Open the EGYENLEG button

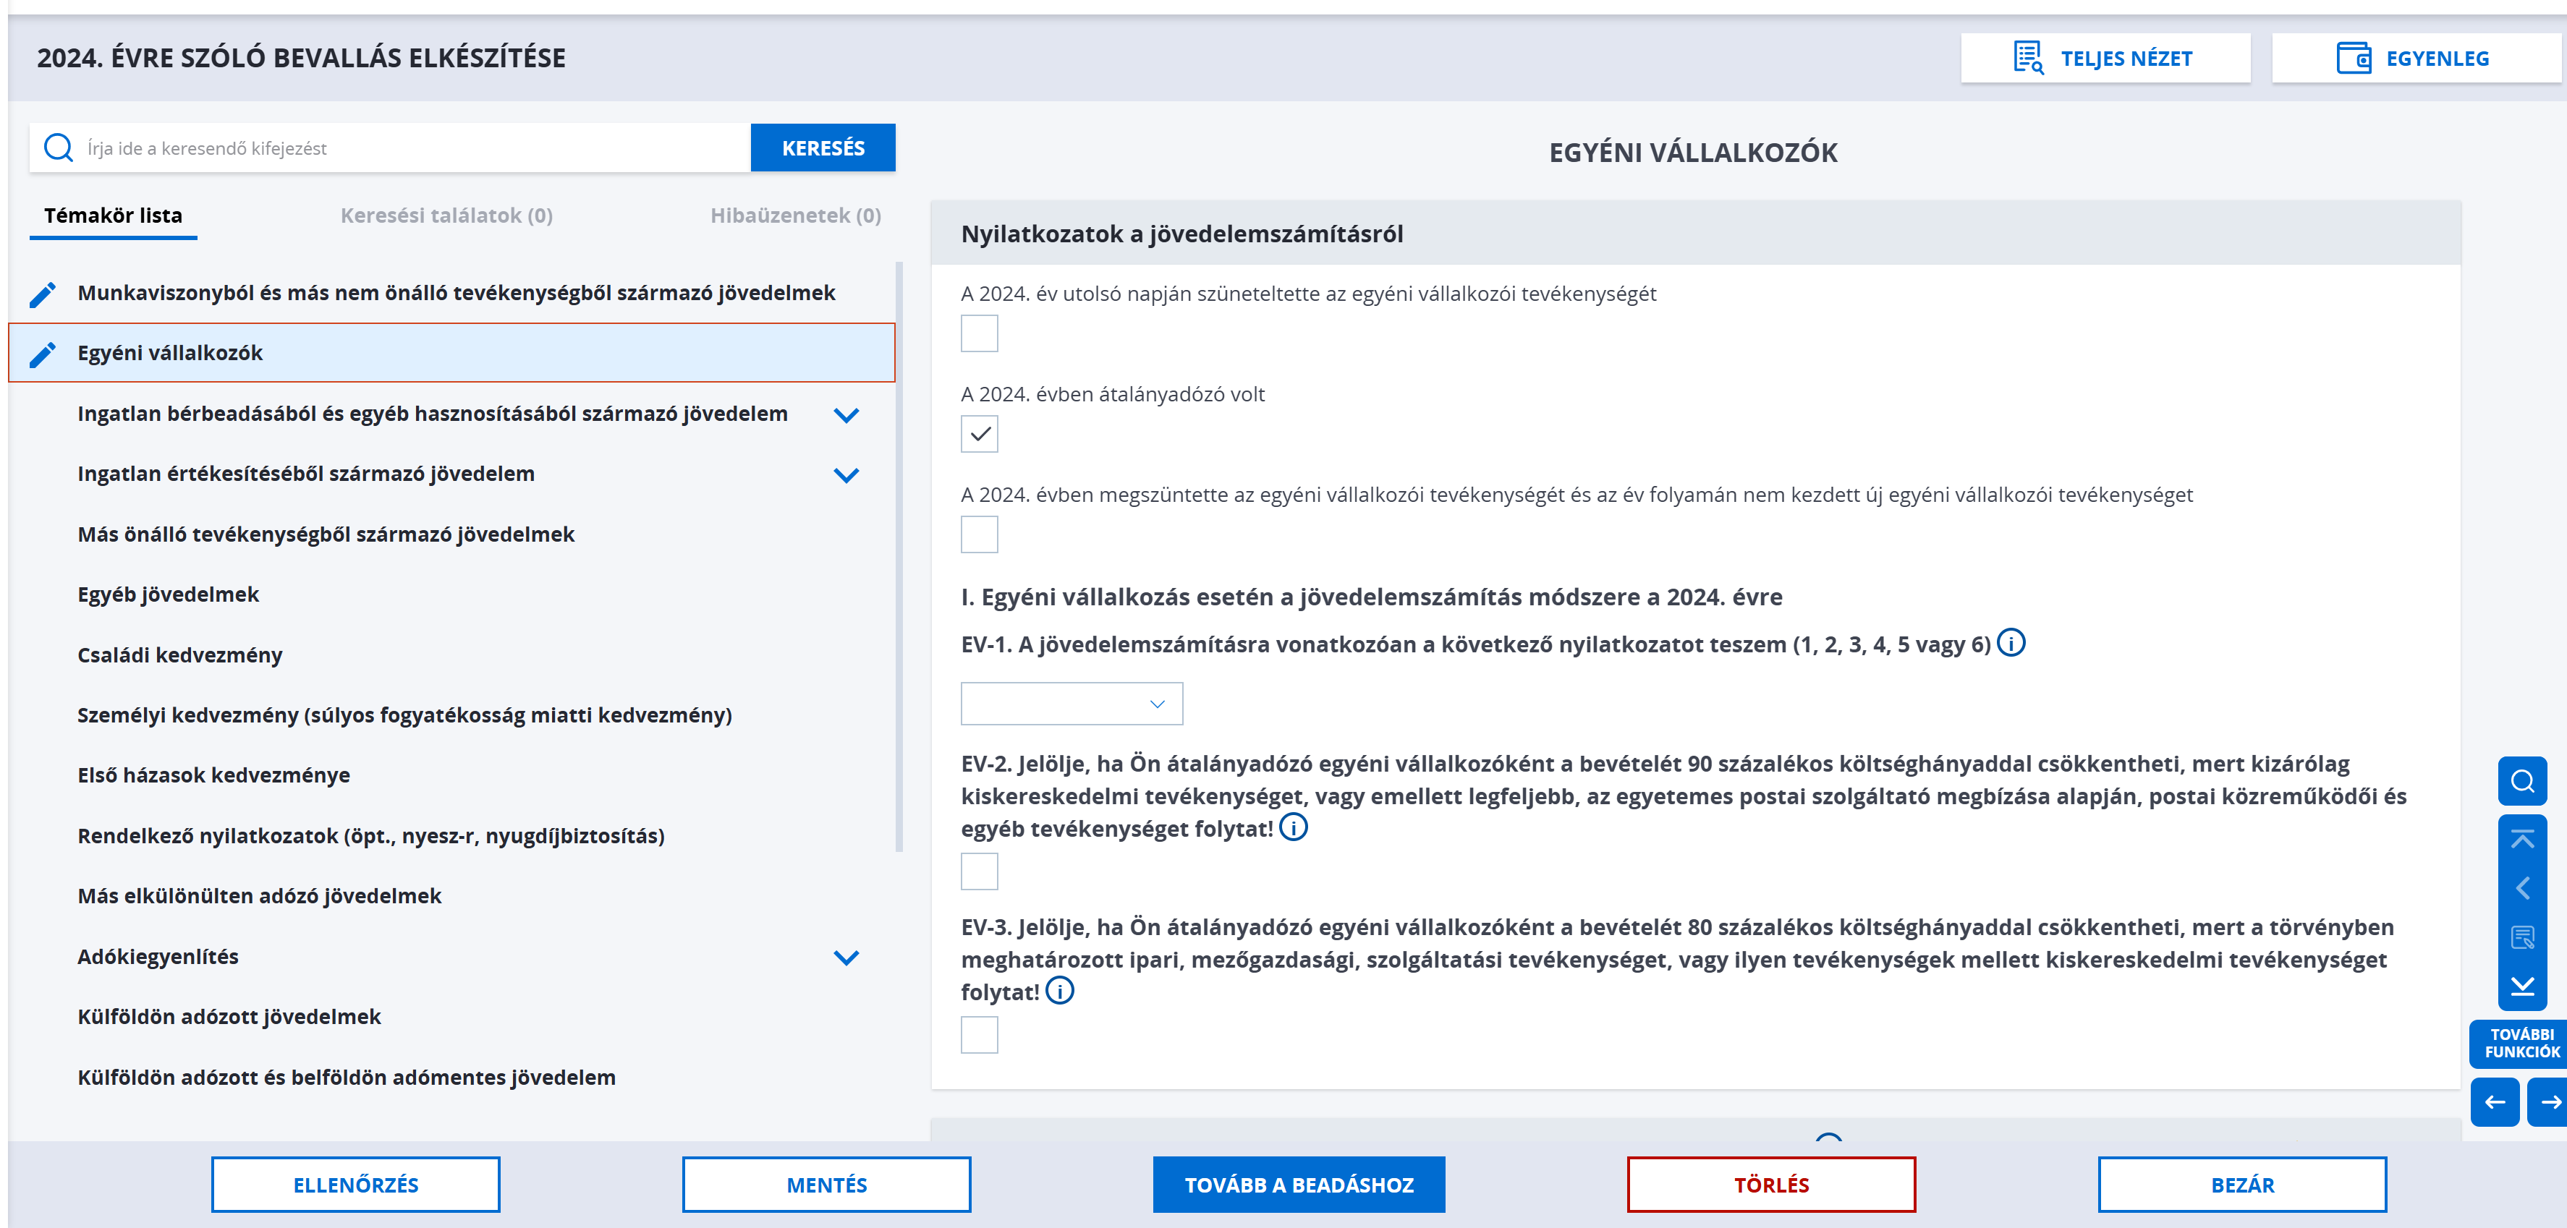tap(2419, 58)
